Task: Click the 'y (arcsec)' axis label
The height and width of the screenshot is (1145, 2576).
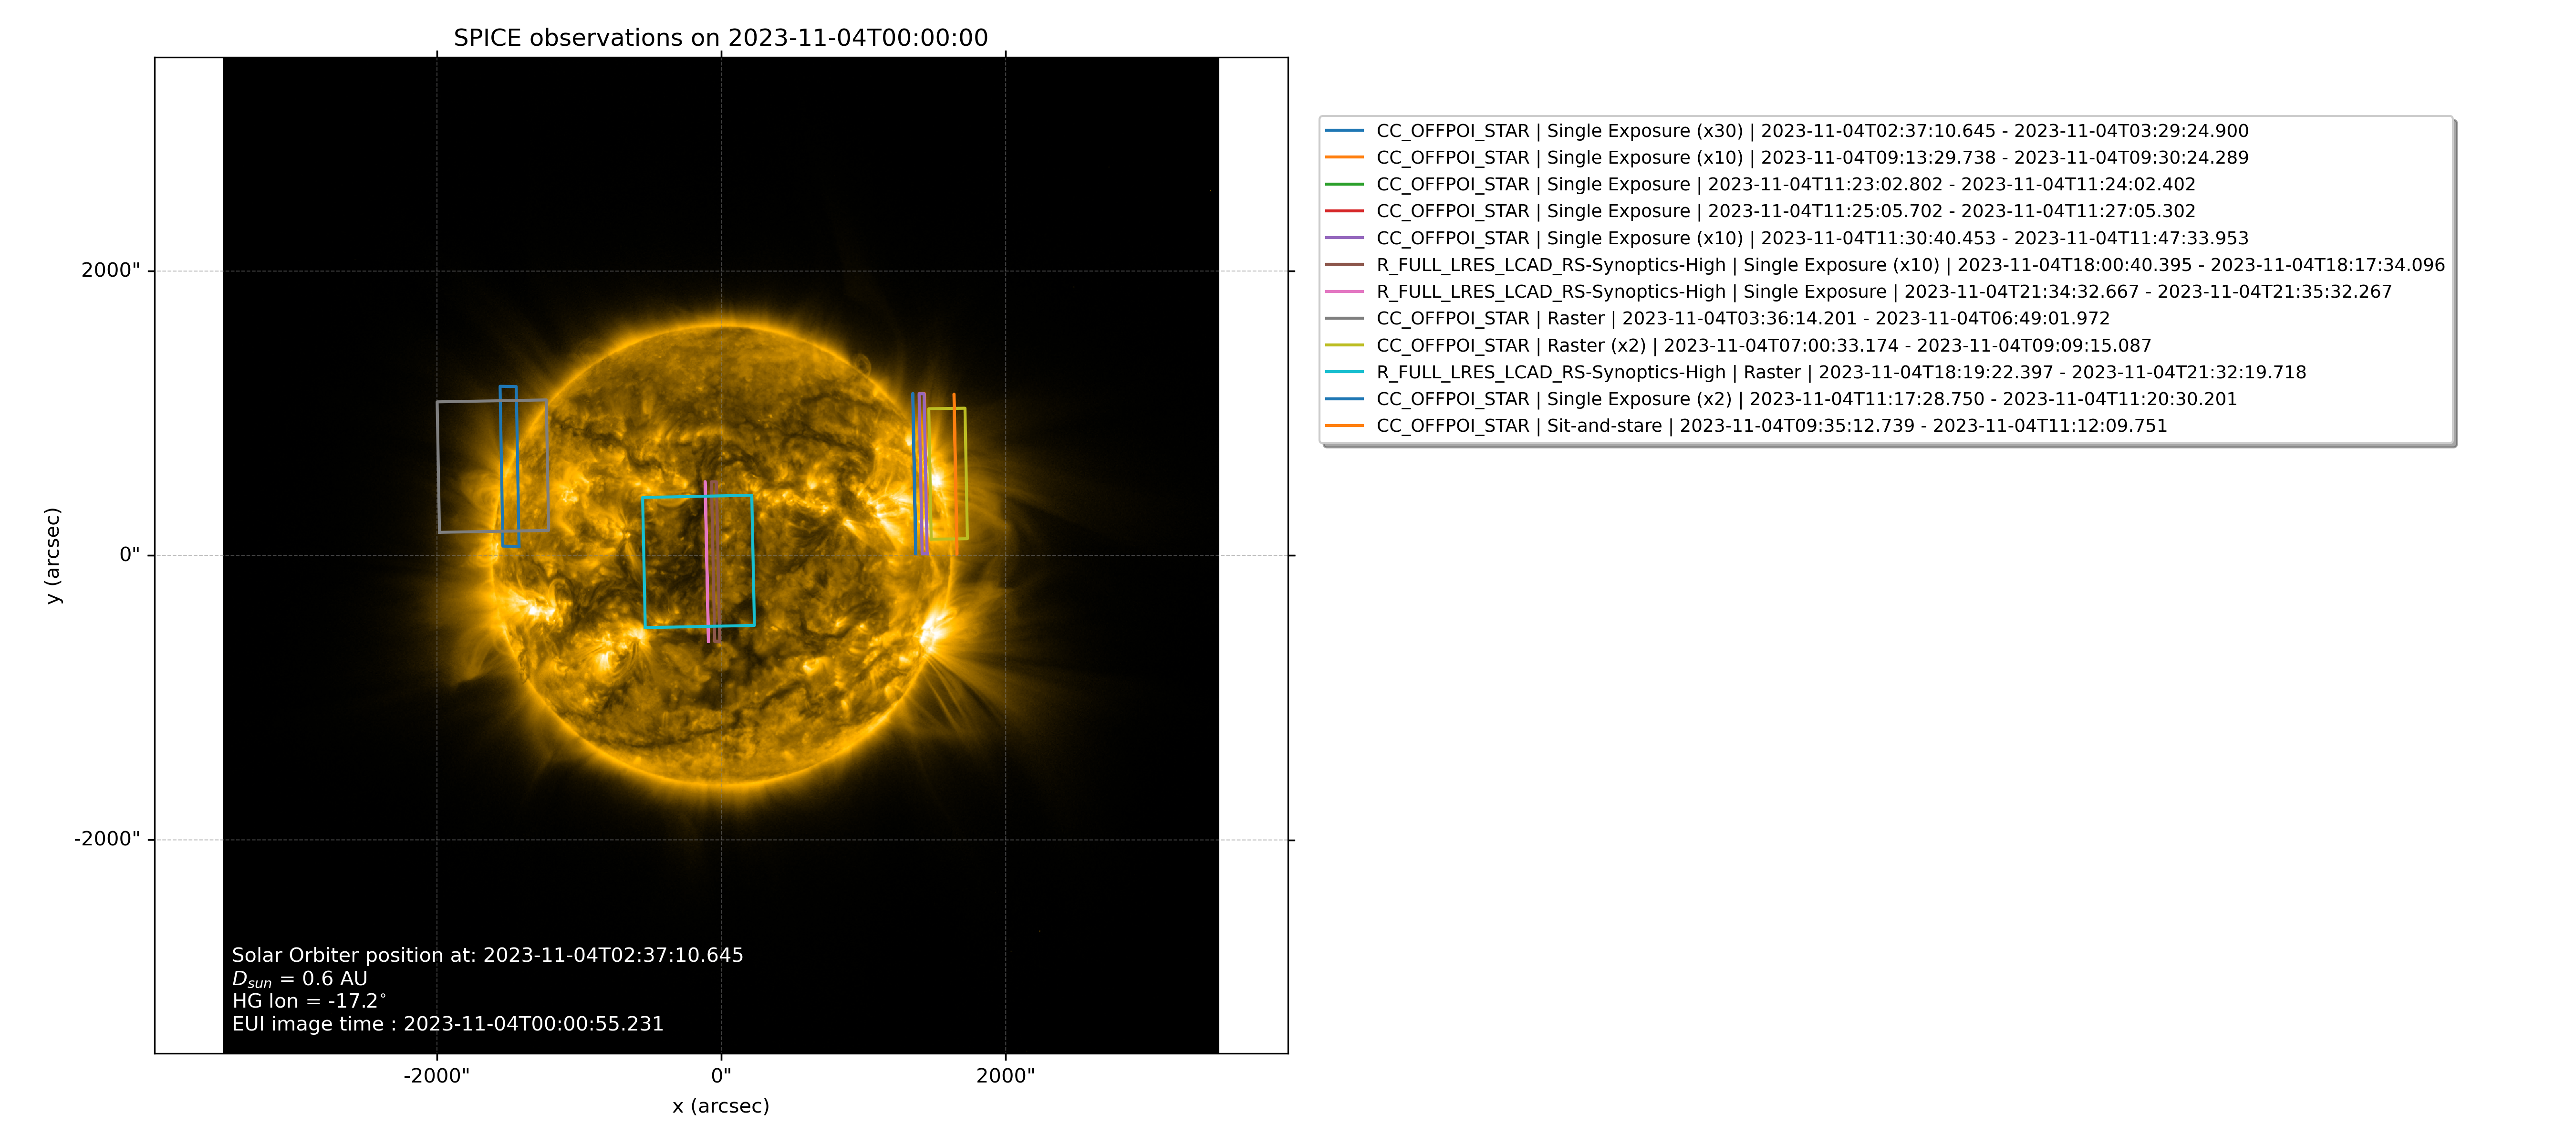Action: pos(53,555)
